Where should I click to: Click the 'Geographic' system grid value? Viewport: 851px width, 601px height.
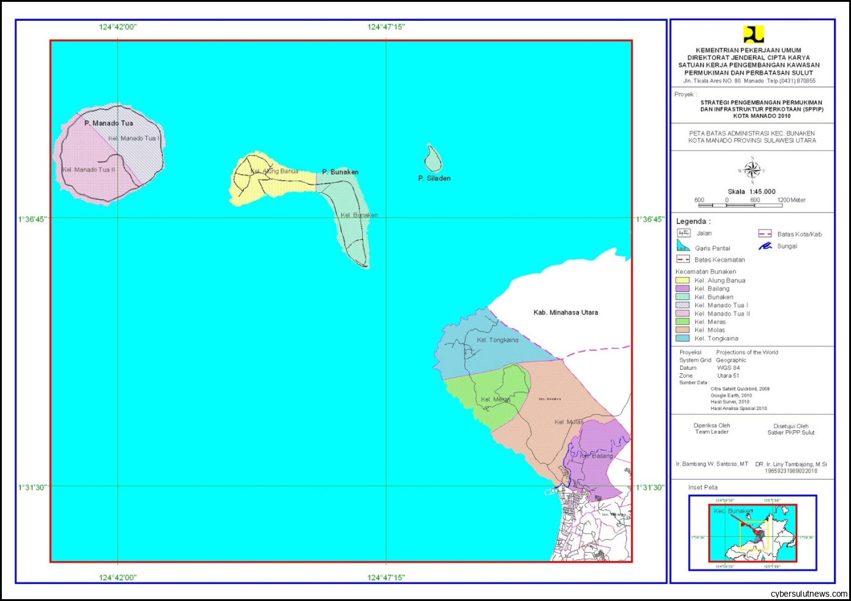[731, 360]
